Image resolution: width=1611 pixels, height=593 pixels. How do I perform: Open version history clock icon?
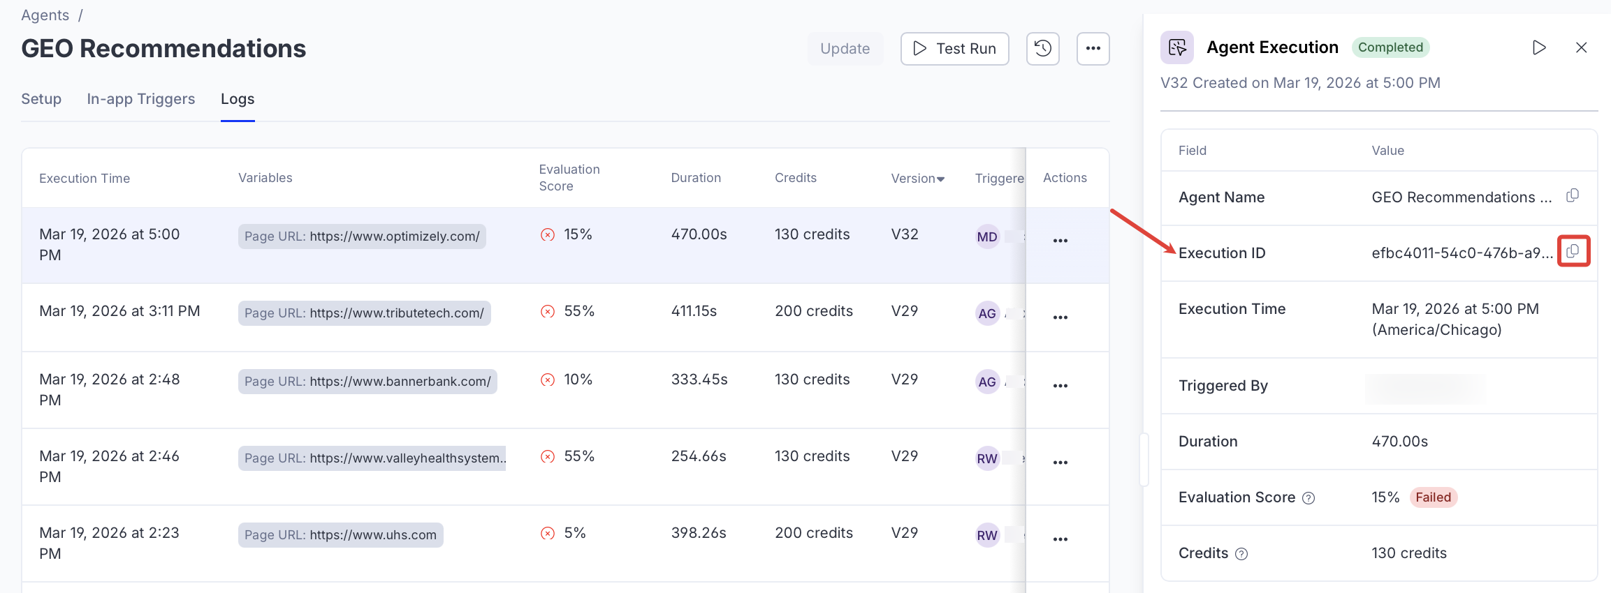(x=1042, y=49)
